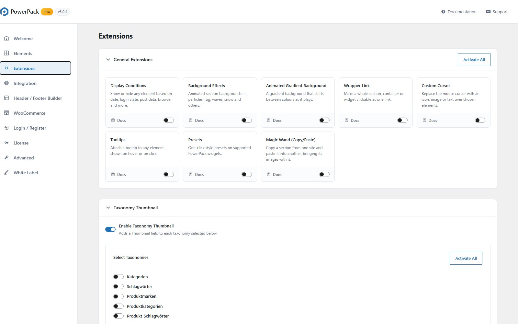Viewport: 518px width, 324px height.
Task: Click the Docs icon in Custom Cursor card
Action: coord(424,120)
